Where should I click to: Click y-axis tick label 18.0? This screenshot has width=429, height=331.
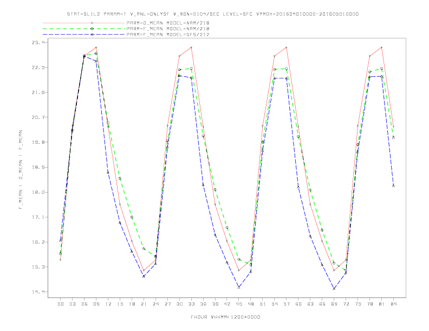coord(37,192)
